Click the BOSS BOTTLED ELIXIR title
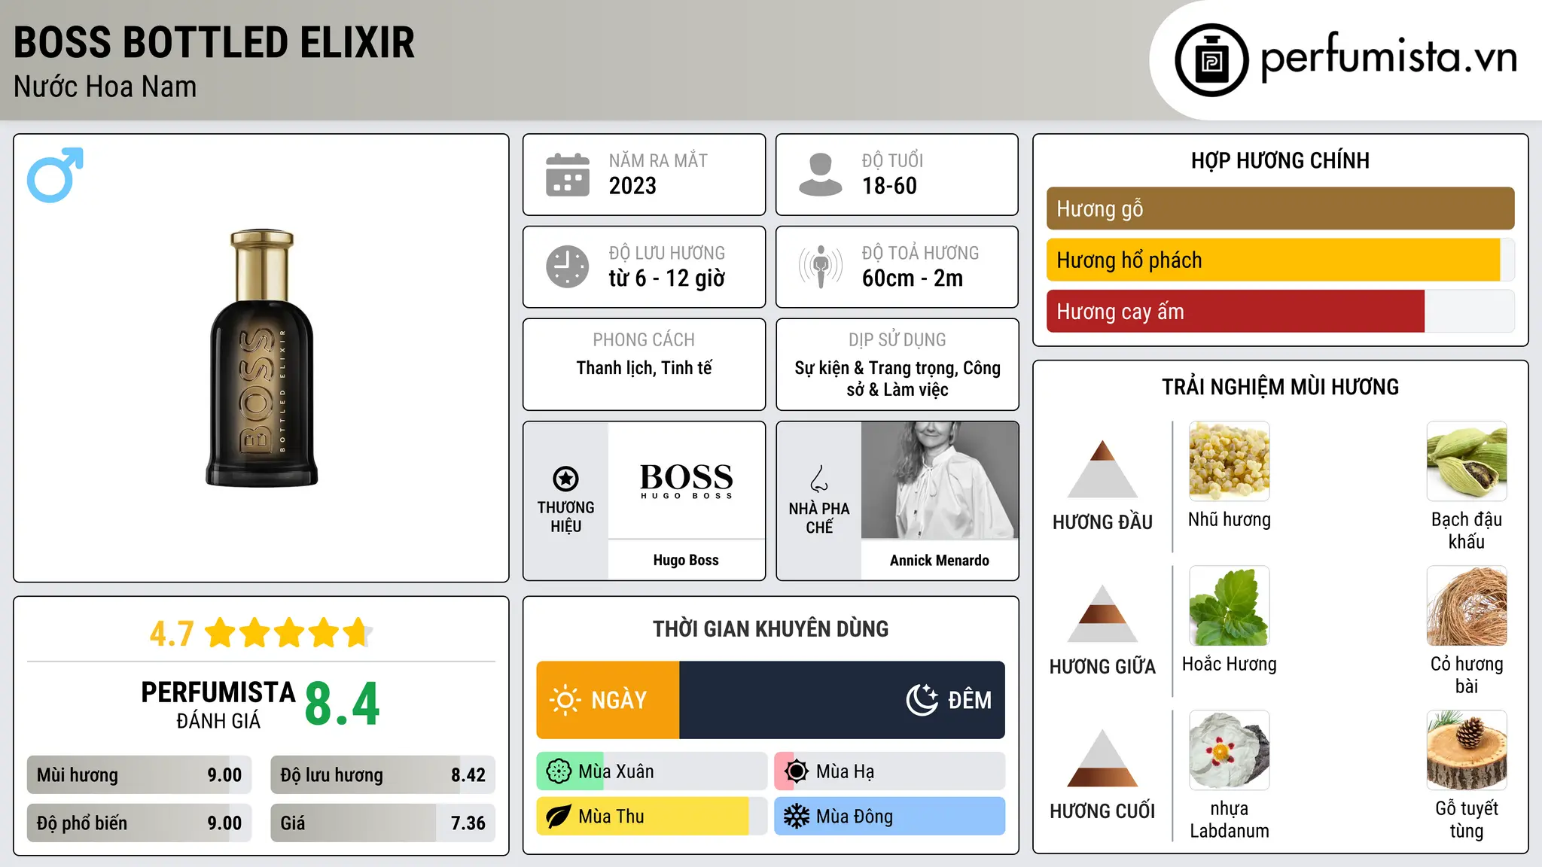This screenshot has width=1542, height=867. point(214,42)
